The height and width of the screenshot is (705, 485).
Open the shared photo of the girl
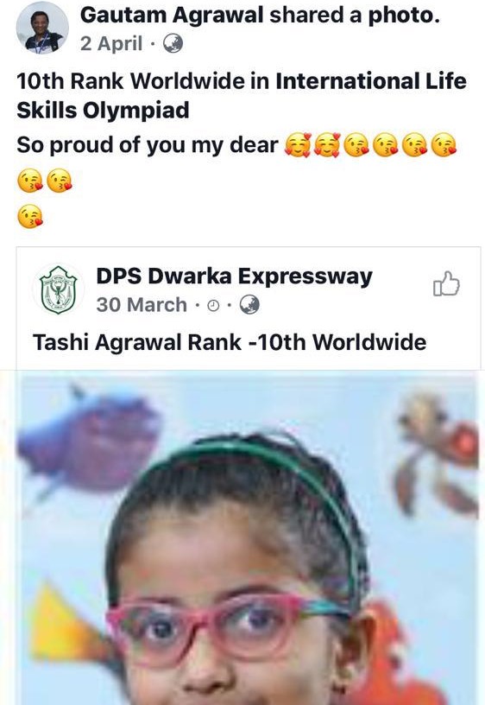pyautogui.click(x=249, y=537)
